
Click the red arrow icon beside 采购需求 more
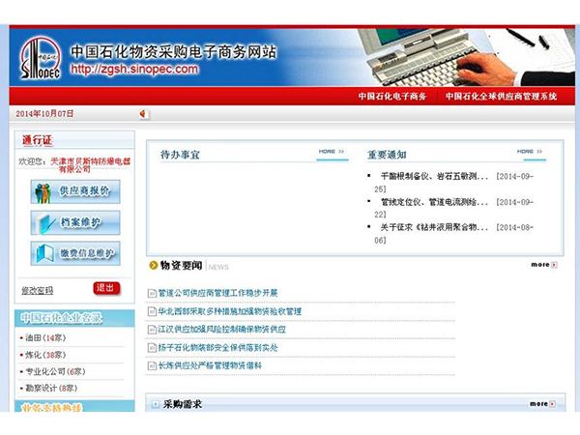[552, 404]
